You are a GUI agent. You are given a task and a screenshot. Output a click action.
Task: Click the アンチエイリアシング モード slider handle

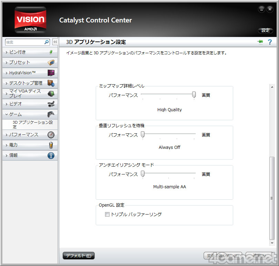click(143, 174)
